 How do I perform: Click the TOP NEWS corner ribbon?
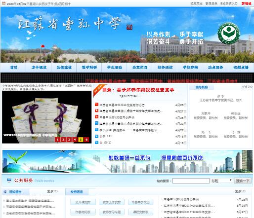(99, 90)
